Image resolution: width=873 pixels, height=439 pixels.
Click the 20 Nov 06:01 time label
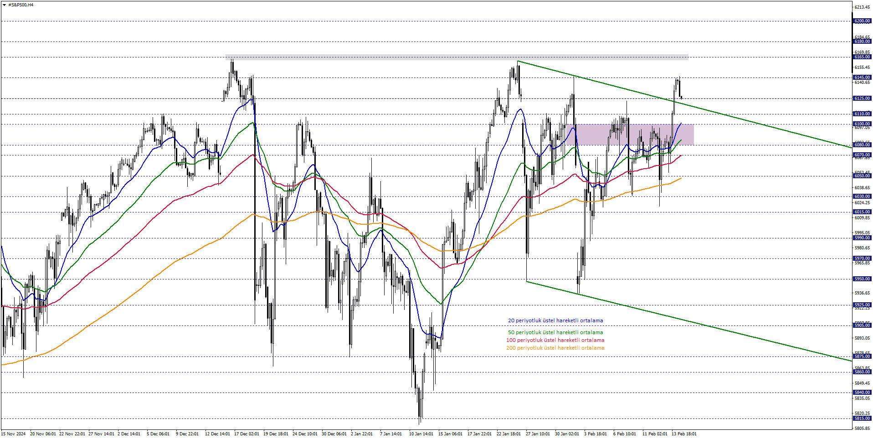43,434
